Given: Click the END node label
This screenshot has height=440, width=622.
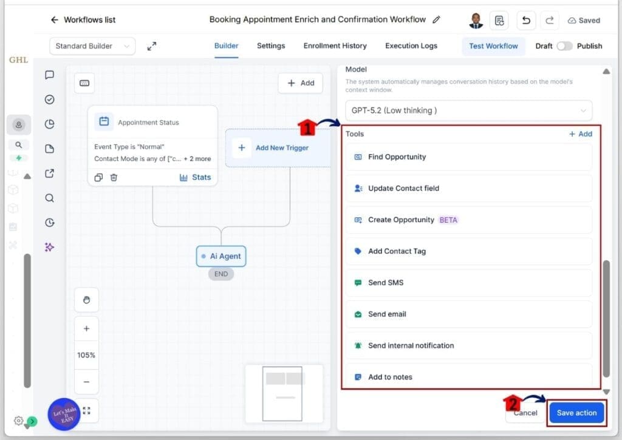Looking at the screenshot, I should [x=221, y=274].
